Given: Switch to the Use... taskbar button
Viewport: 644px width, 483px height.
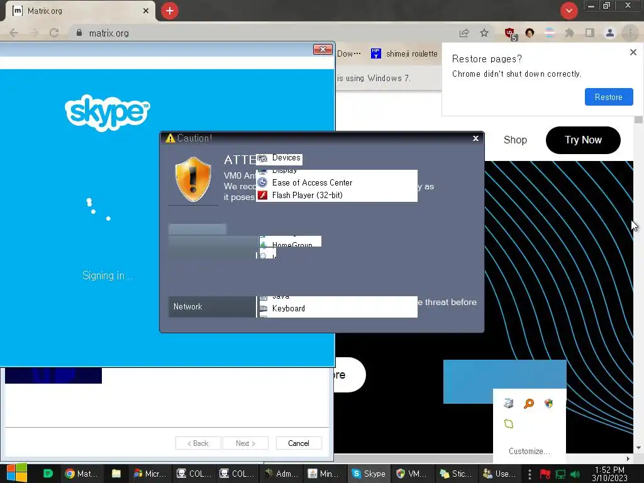Looking at the screenshot, I should pyautogui.click(x=499, y=474).
